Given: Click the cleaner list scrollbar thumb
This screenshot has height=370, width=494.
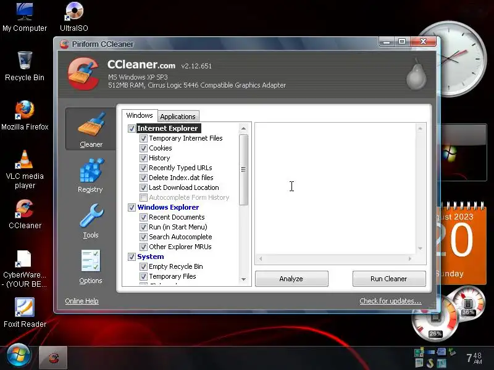Looking at the screenshot, I should 243,170.
